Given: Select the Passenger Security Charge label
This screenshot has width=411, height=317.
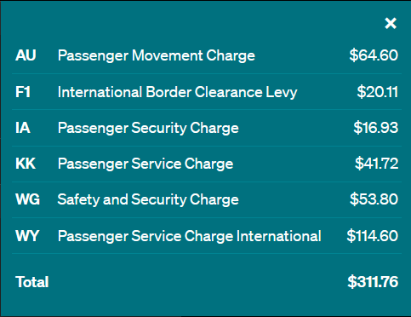Looking at the screenshot, I should (x=148, y=129).
